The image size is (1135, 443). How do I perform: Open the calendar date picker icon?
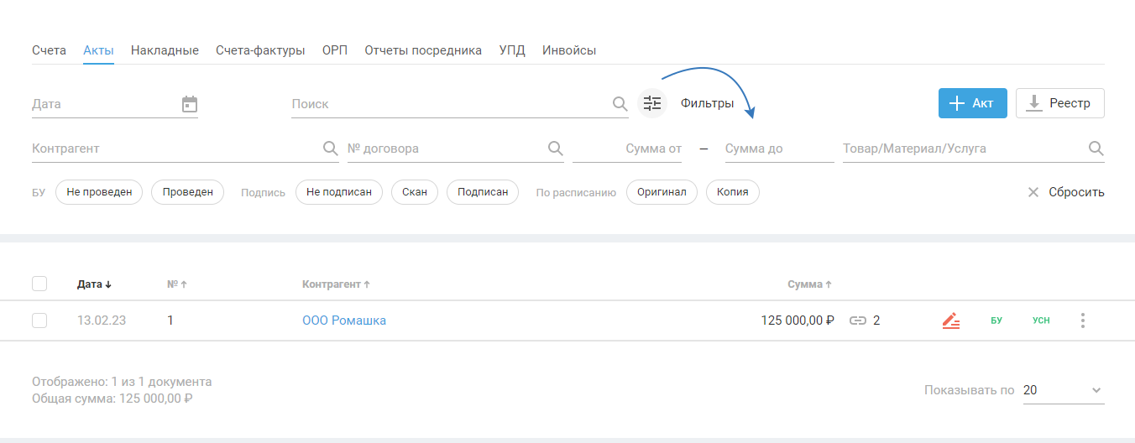[190, 104]
